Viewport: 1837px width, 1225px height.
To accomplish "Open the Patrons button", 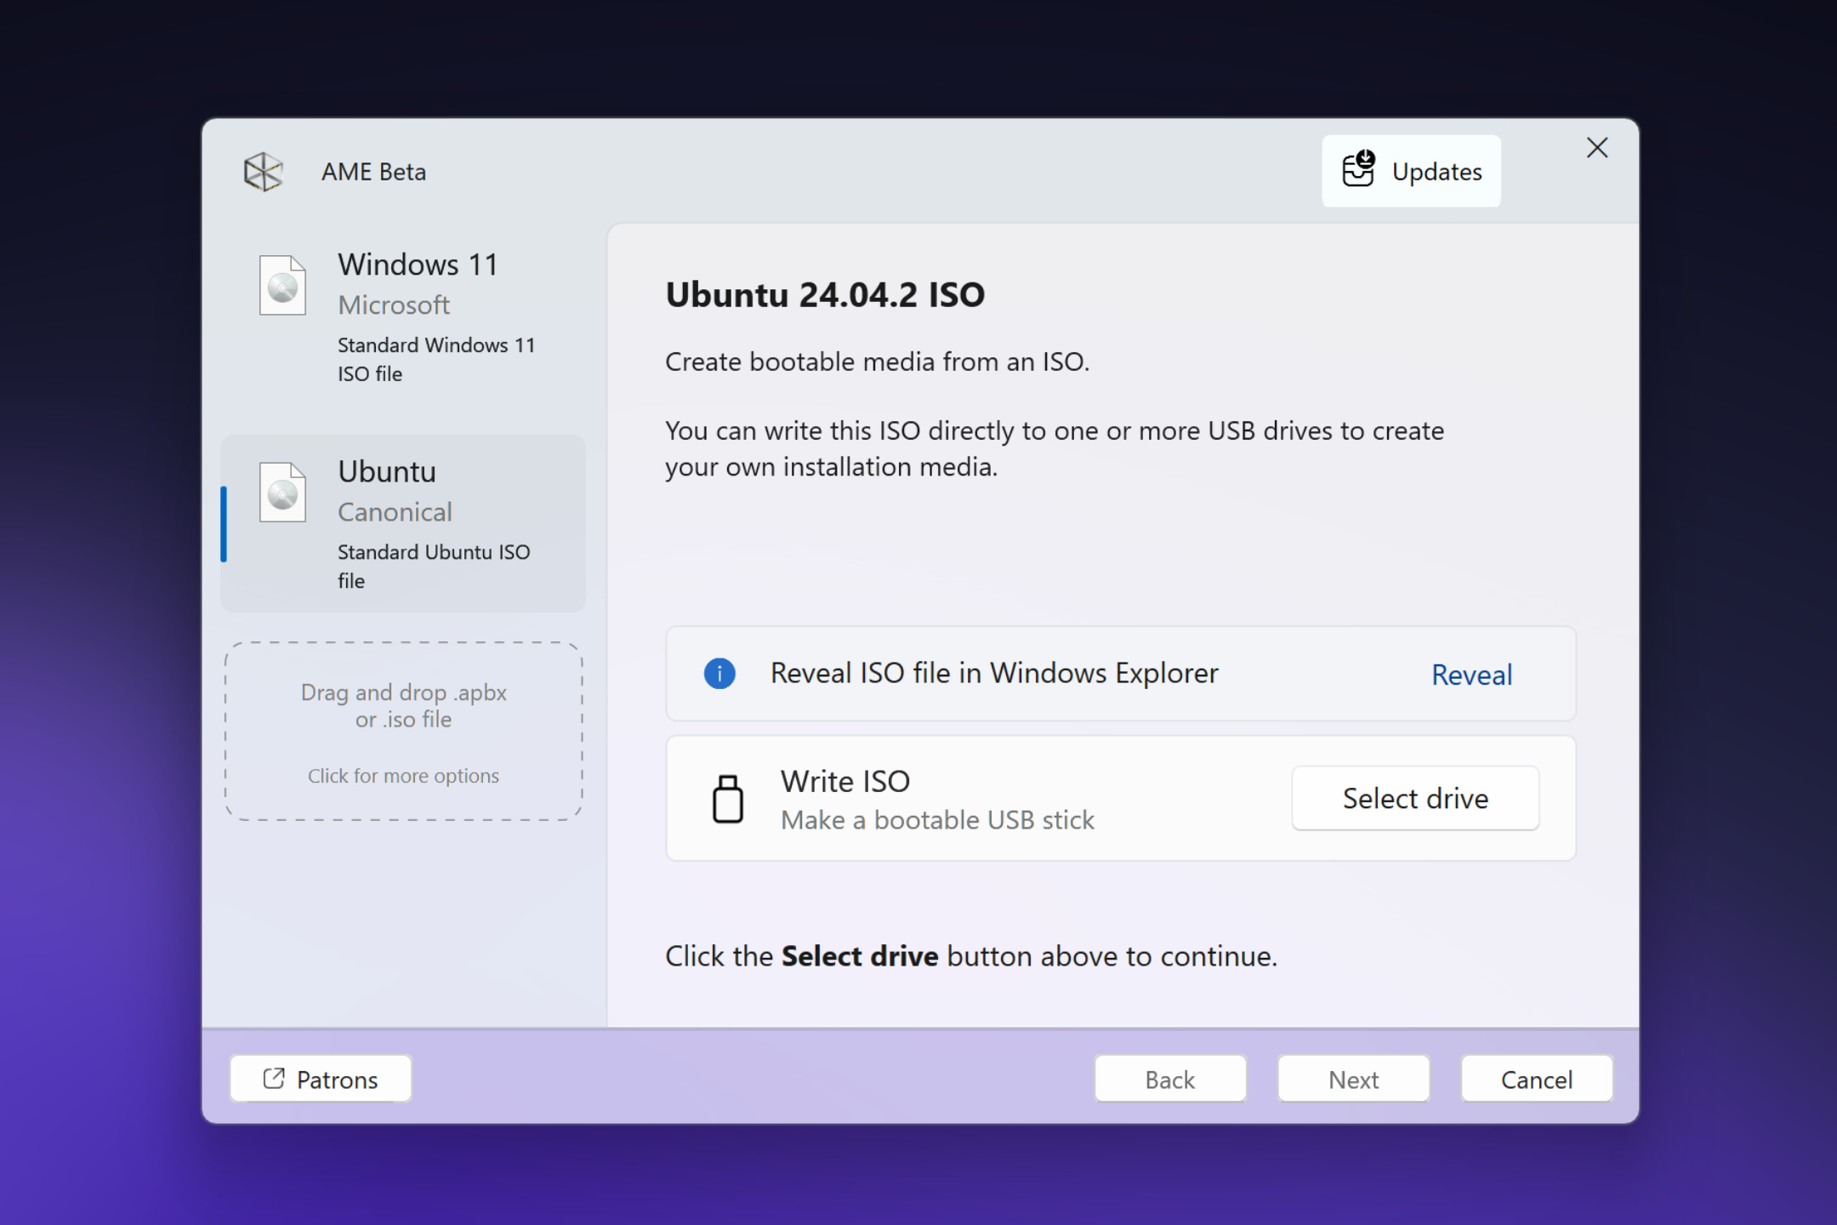I will point(321,1079).
